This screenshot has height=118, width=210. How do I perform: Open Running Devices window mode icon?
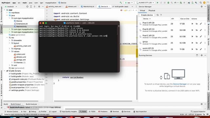[x=197, y=55]
